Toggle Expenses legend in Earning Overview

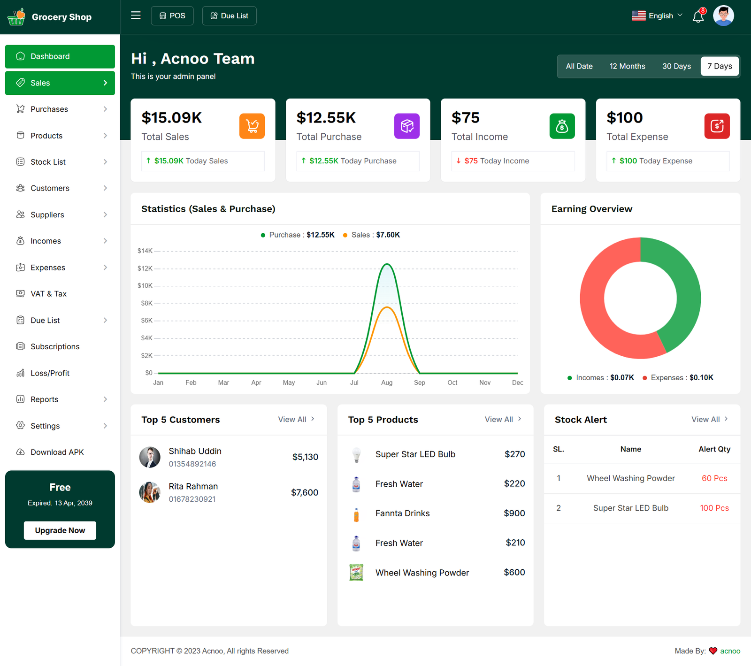[x=677, y=378]
